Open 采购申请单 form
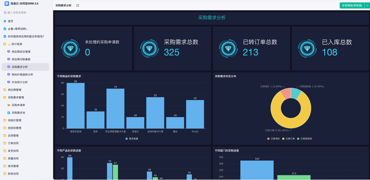 [25, 105]
